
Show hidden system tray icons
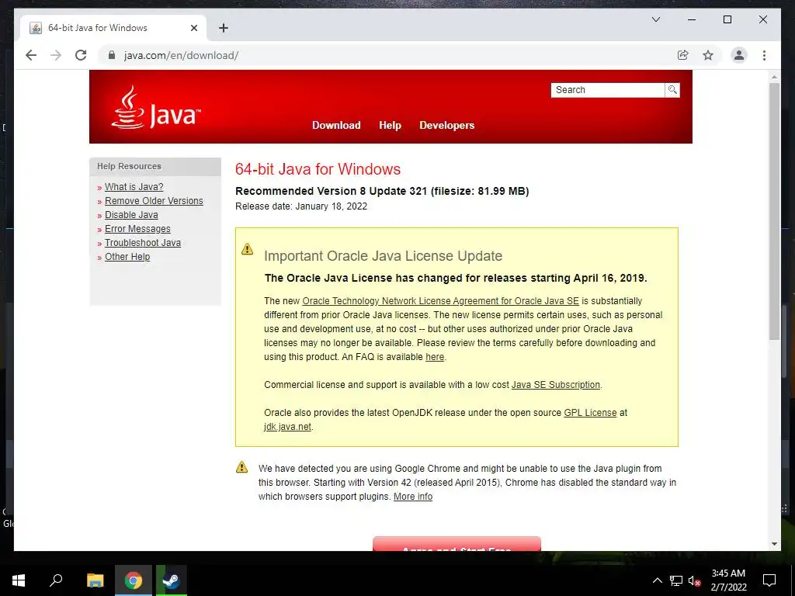pyautogui.click(x=657, y=580)
